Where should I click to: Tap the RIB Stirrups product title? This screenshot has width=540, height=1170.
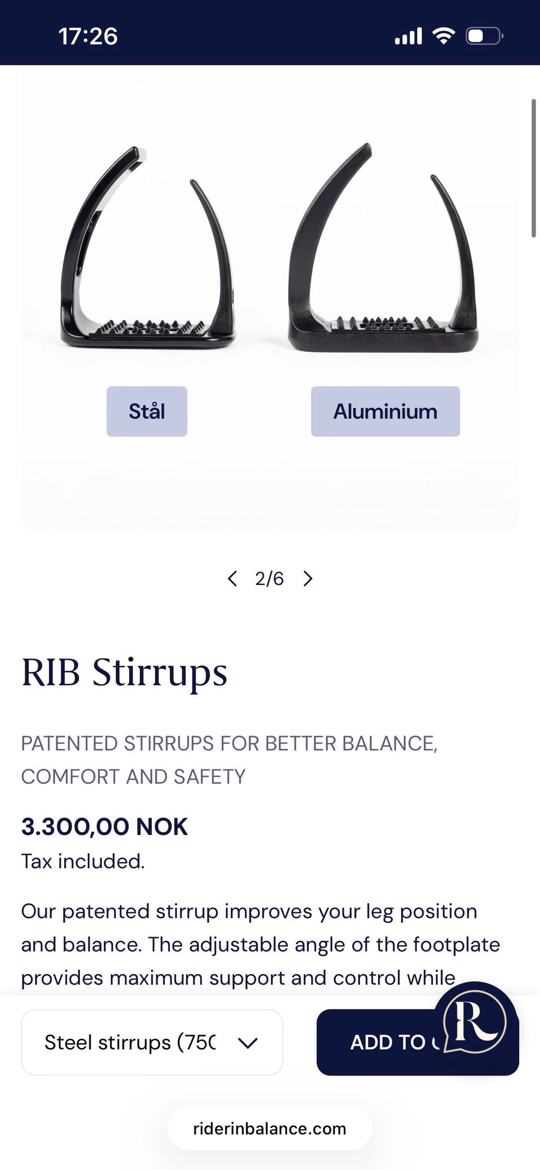124,672
